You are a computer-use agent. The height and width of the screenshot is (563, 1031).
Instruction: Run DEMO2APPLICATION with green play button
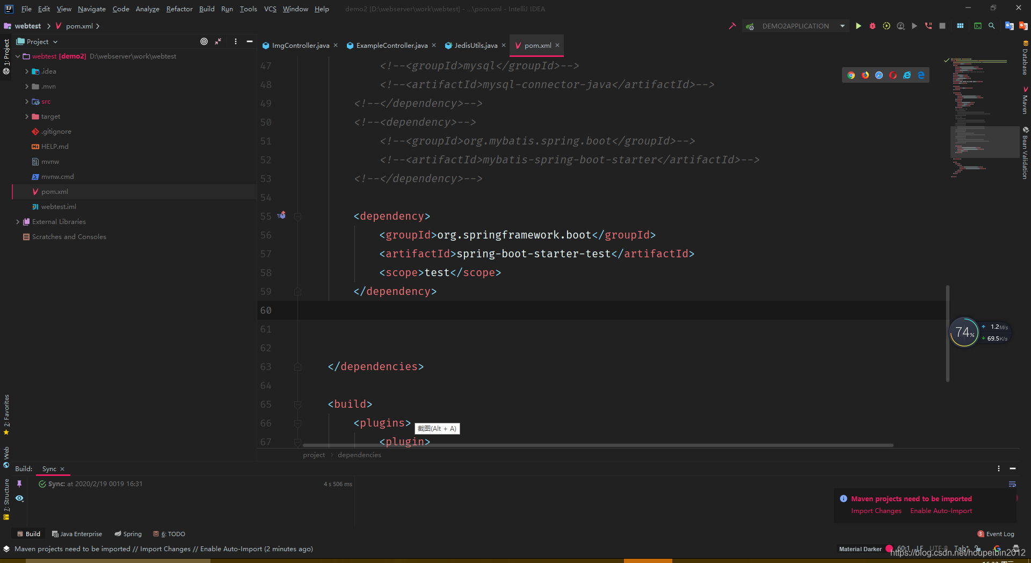(858, 26)
